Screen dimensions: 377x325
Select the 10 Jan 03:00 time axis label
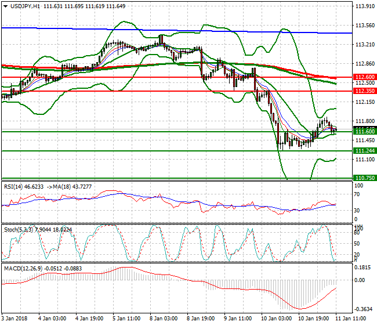pyautogui.click(x=276, y=319)
